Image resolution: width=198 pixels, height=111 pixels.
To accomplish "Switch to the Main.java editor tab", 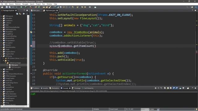I will click(x=35, y=10).
